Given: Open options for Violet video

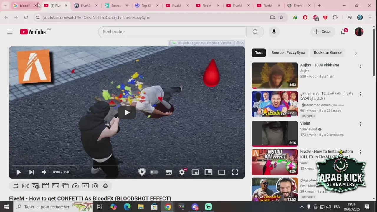Looking at the screenshot, I should point(360,124).
